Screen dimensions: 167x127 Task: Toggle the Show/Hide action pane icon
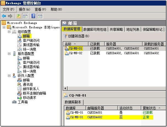(40, 16)
